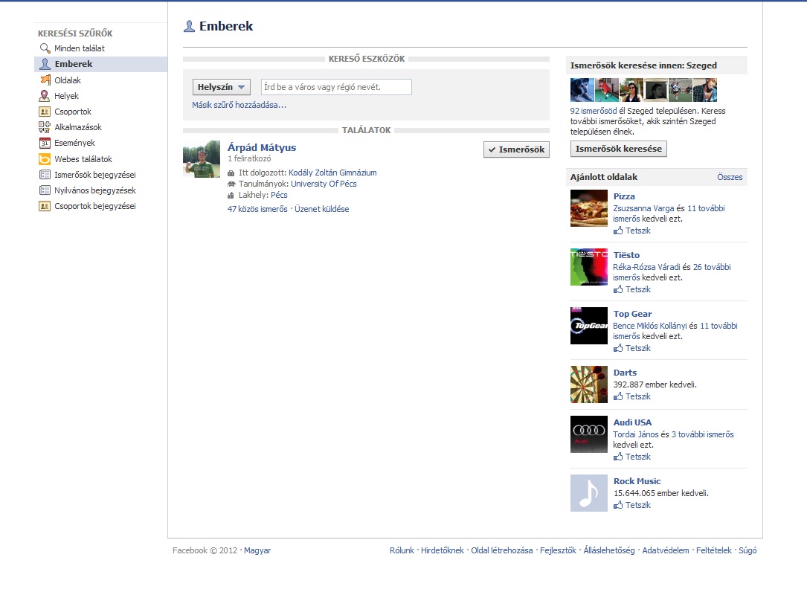
Task: Click the thumbs-up icon under Pizza
Action: click(x=618, y=231)
